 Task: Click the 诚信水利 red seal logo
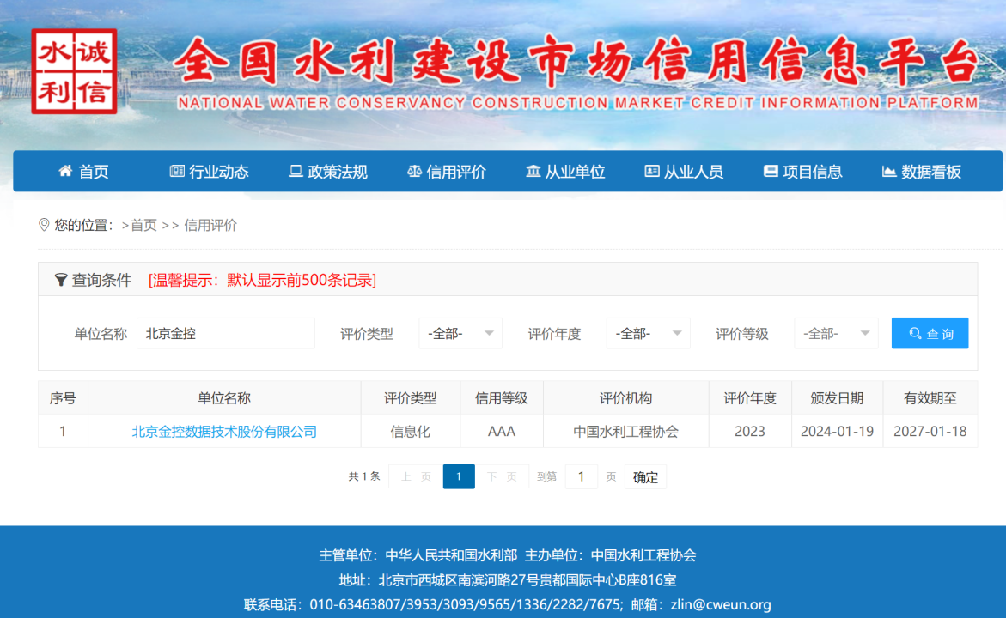tap(73, 71)
